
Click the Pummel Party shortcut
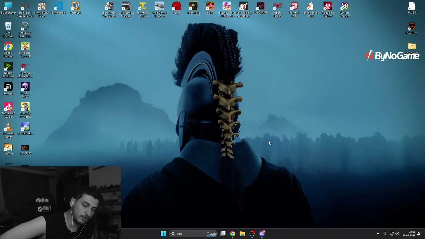pyautogui.click(x=294, y=10)
